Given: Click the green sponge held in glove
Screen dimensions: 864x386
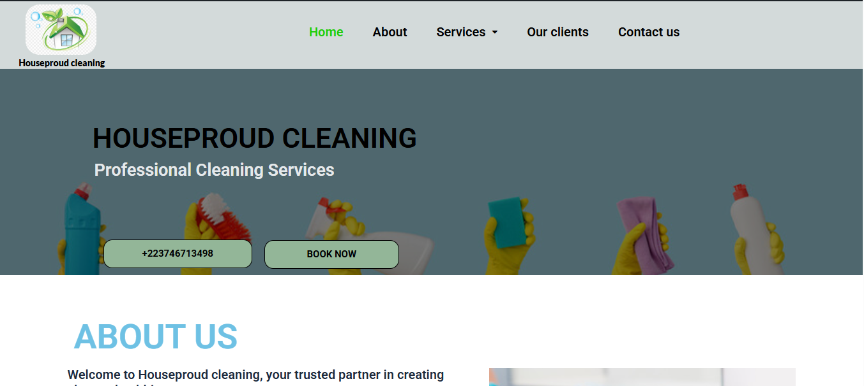Looking at the screenshot, I should [x=507, y=222].
